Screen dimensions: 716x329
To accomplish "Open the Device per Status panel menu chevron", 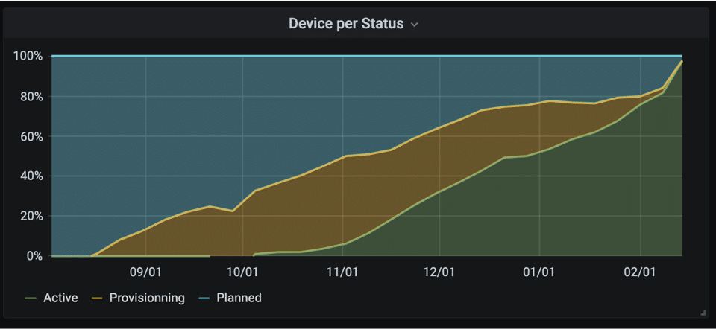I will click(x=414, y=25).
